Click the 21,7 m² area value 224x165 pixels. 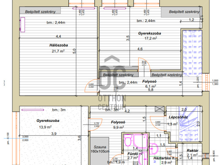pyautogui.click(x=58, y=51)
